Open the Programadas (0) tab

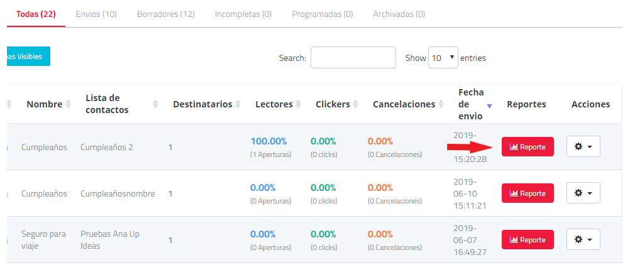click(x=322, y=14)
